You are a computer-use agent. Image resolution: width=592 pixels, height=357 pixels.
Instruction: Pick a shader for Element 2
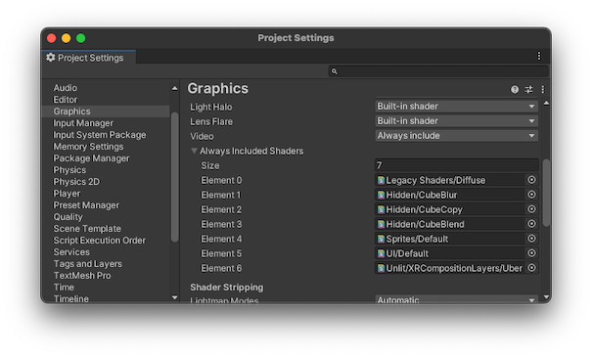coord(531,209)
